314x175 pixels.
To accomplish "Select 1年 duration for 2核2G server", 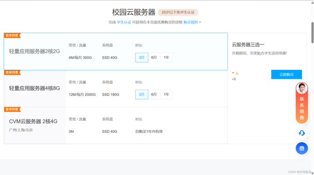I will 166,58.
